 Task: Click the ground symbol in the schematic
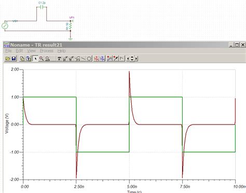pos(71,39)
